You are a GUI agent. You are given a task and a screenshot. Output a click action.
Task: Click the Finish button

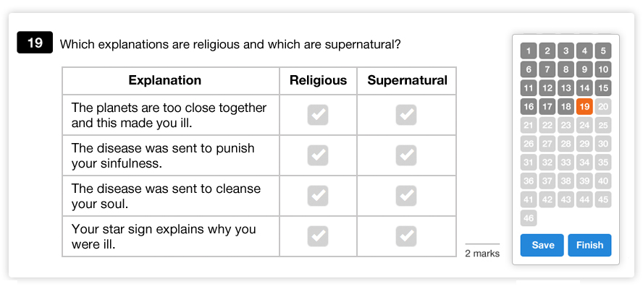[589, 245]
